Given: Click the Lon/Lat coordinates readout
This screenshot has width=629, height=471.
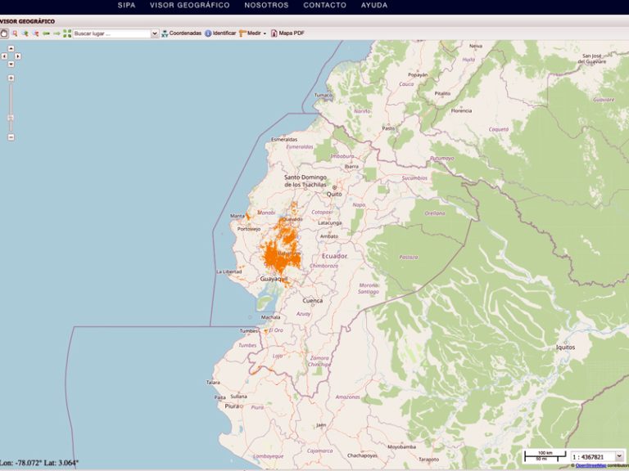Looking at the screenshot, I should pos(39,463).
